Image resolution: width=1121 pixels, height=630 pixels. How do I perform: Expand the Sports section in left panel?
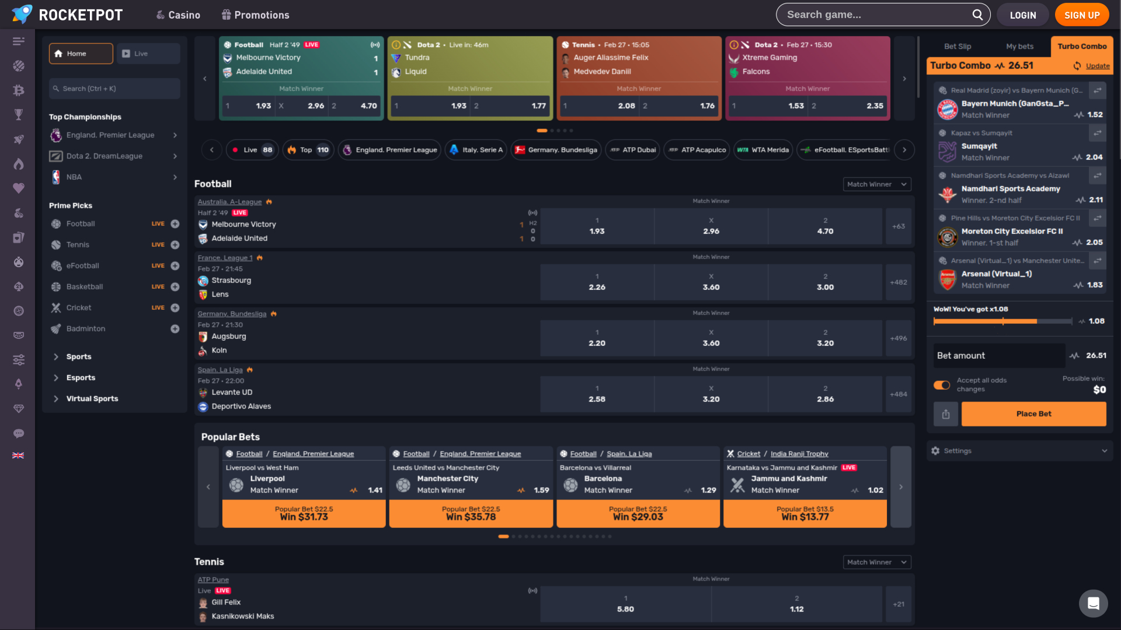pos(79,356)
